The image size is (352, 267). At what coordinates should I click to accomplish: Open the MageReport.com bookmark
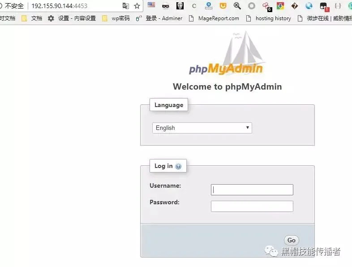coord(214,18)
